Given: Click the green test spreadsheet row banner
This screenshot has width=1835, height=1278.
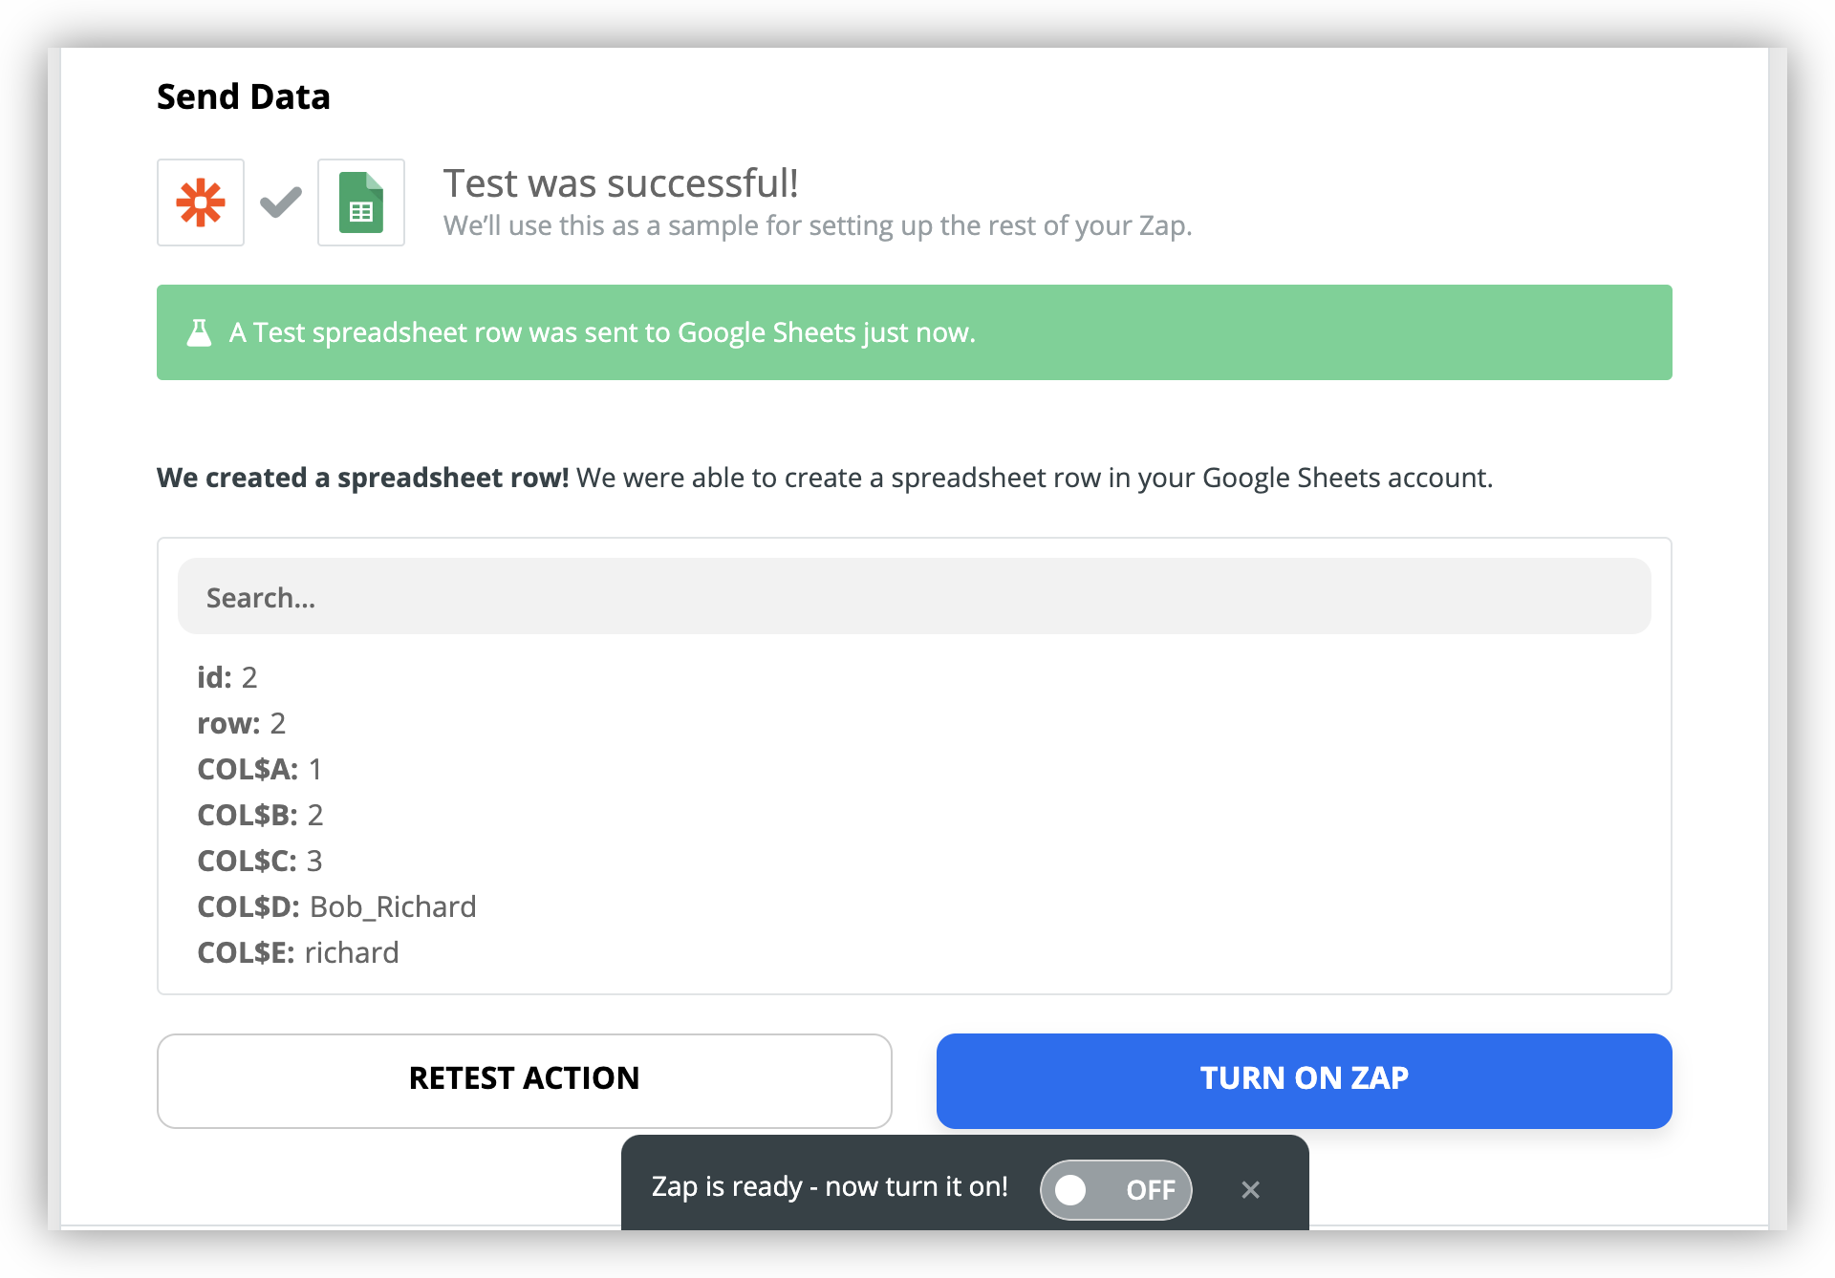Looking at the screenshot, I should point(914,332).
